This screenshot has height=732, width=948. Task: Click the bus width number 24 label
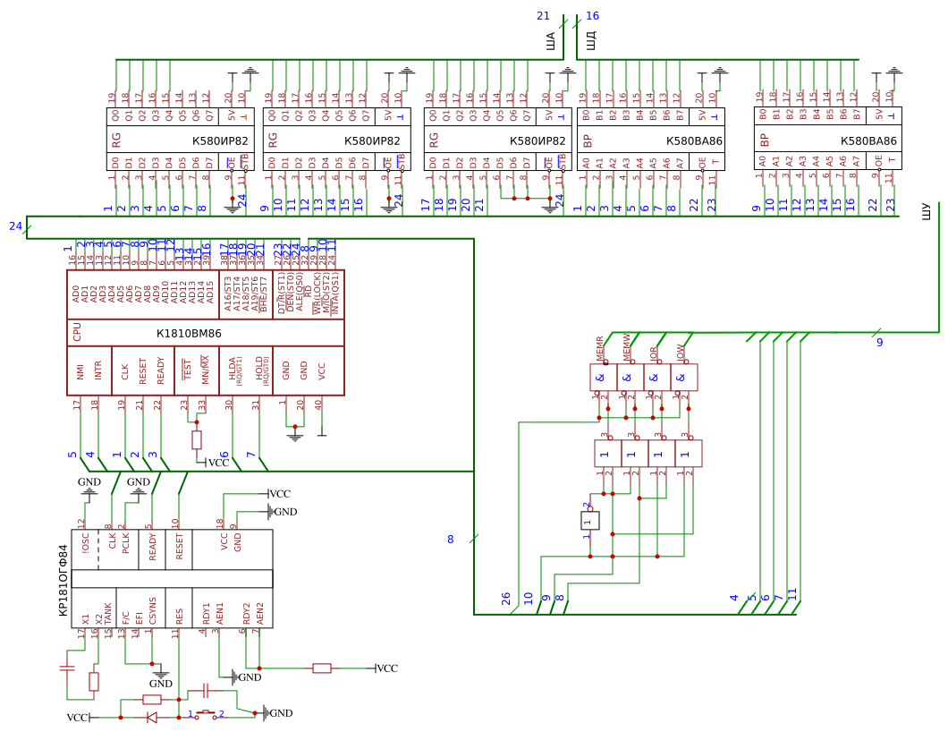[x=15, y=226]
